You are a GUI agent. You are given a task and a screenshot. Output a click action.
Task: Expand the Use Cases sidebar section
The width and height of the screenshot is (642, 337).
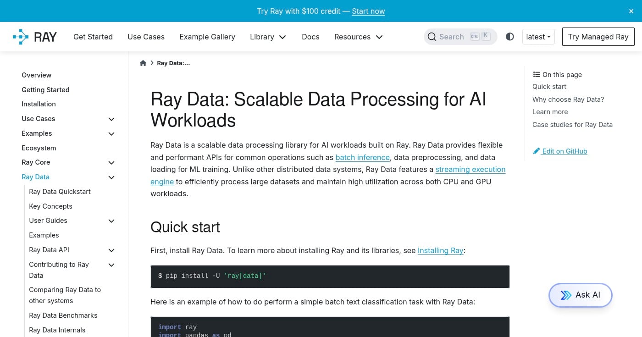111,119
